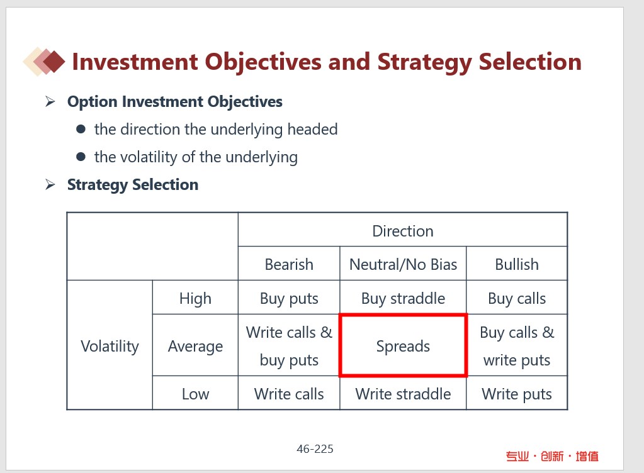Select the 'Direction' header cell

coord(403,231)
